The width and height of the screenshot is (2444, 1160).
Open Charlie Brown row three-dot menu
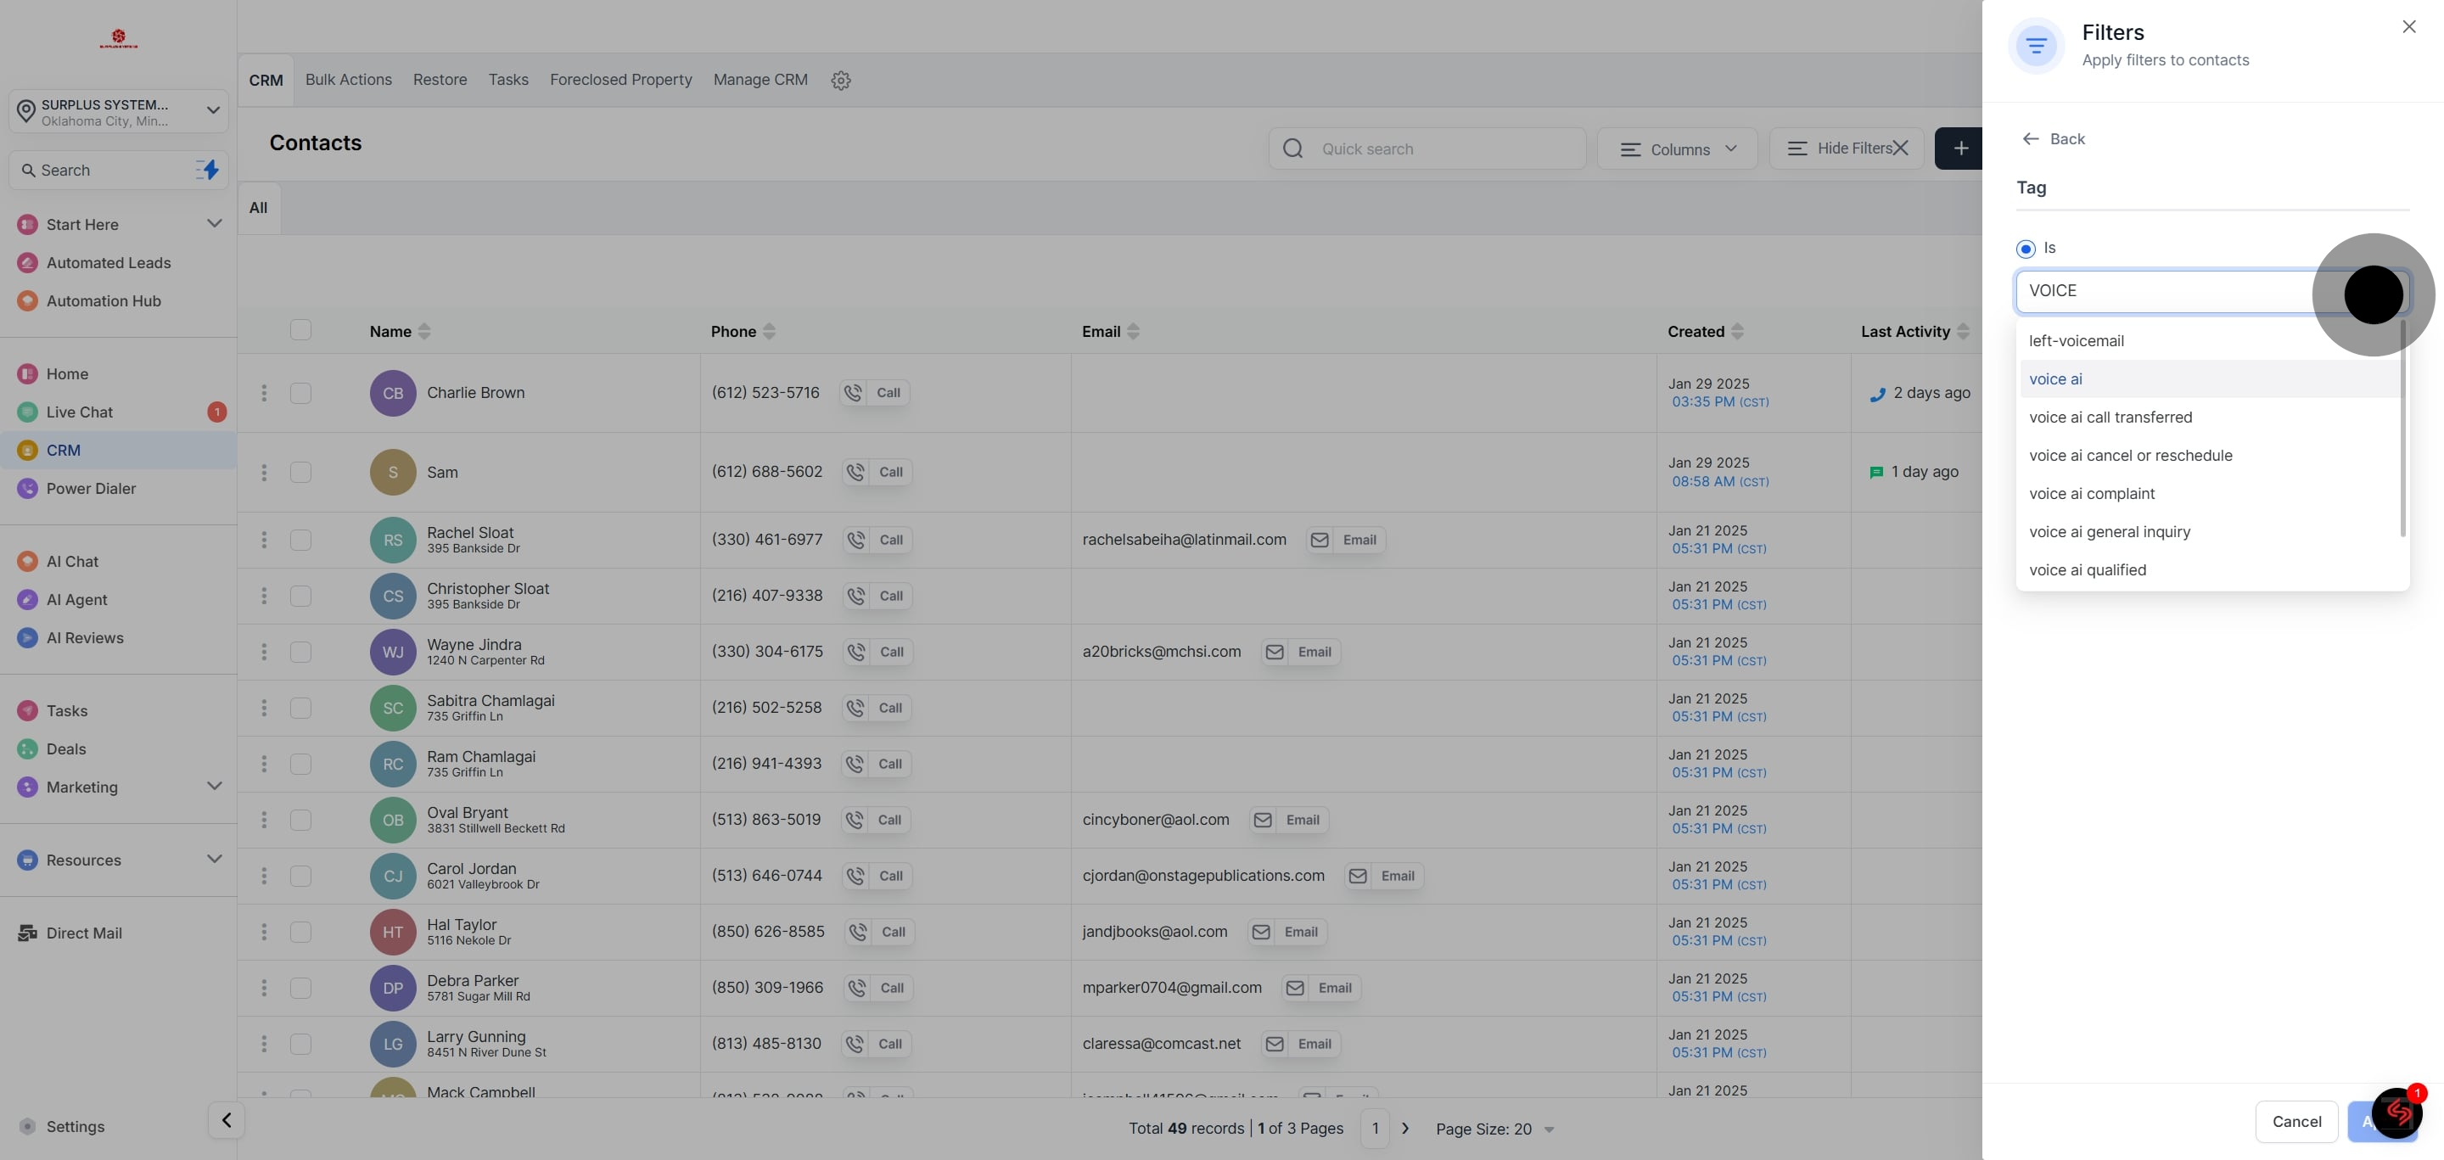click(264, 393)
